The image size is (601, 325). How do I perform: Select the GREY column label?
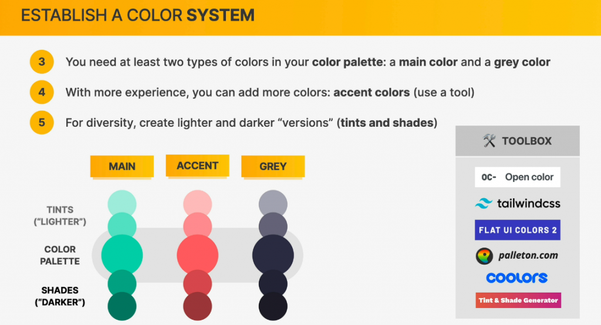[273, 167]
